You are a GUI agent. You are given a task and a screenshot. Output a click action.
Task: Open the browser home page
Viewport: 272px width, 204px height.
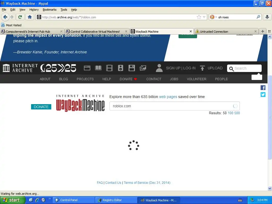[30, 17]
